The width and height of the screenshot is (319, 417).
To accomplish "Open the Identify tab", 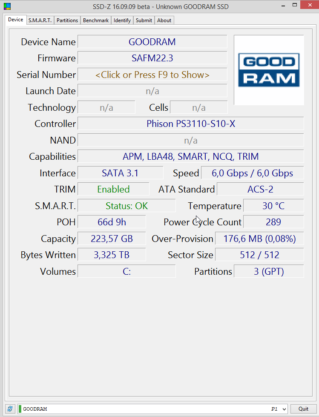I will [x=122, y=20].
